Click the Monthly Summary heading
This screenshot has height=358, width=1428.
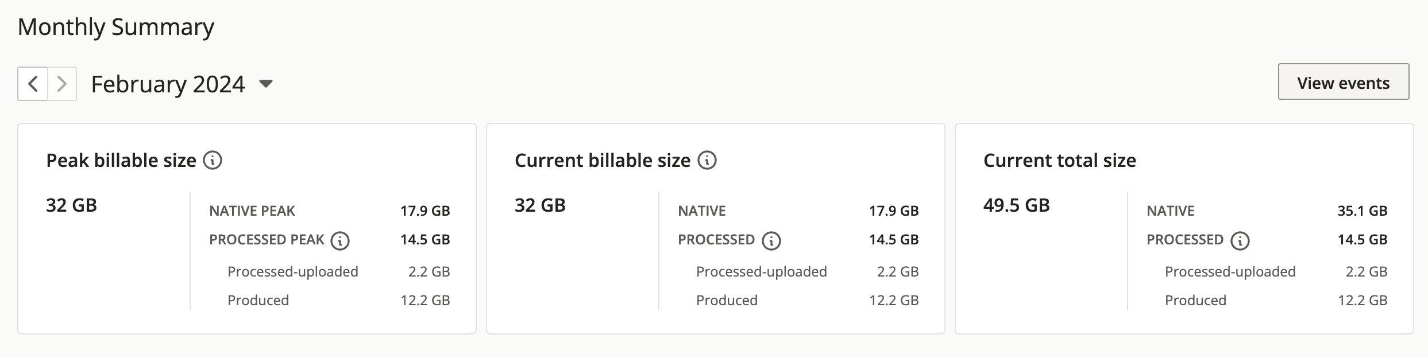pyautogui.click(x=116, y=27)
